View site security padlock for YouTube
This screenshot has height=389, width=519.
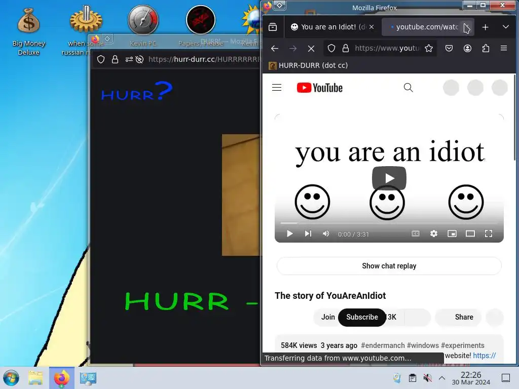346,49
